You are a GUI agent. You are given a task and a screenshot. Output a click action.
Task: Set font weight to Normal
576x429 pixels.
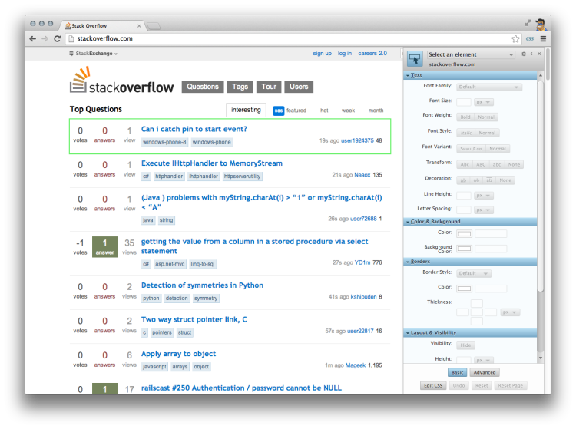click(x=486, y=117)
